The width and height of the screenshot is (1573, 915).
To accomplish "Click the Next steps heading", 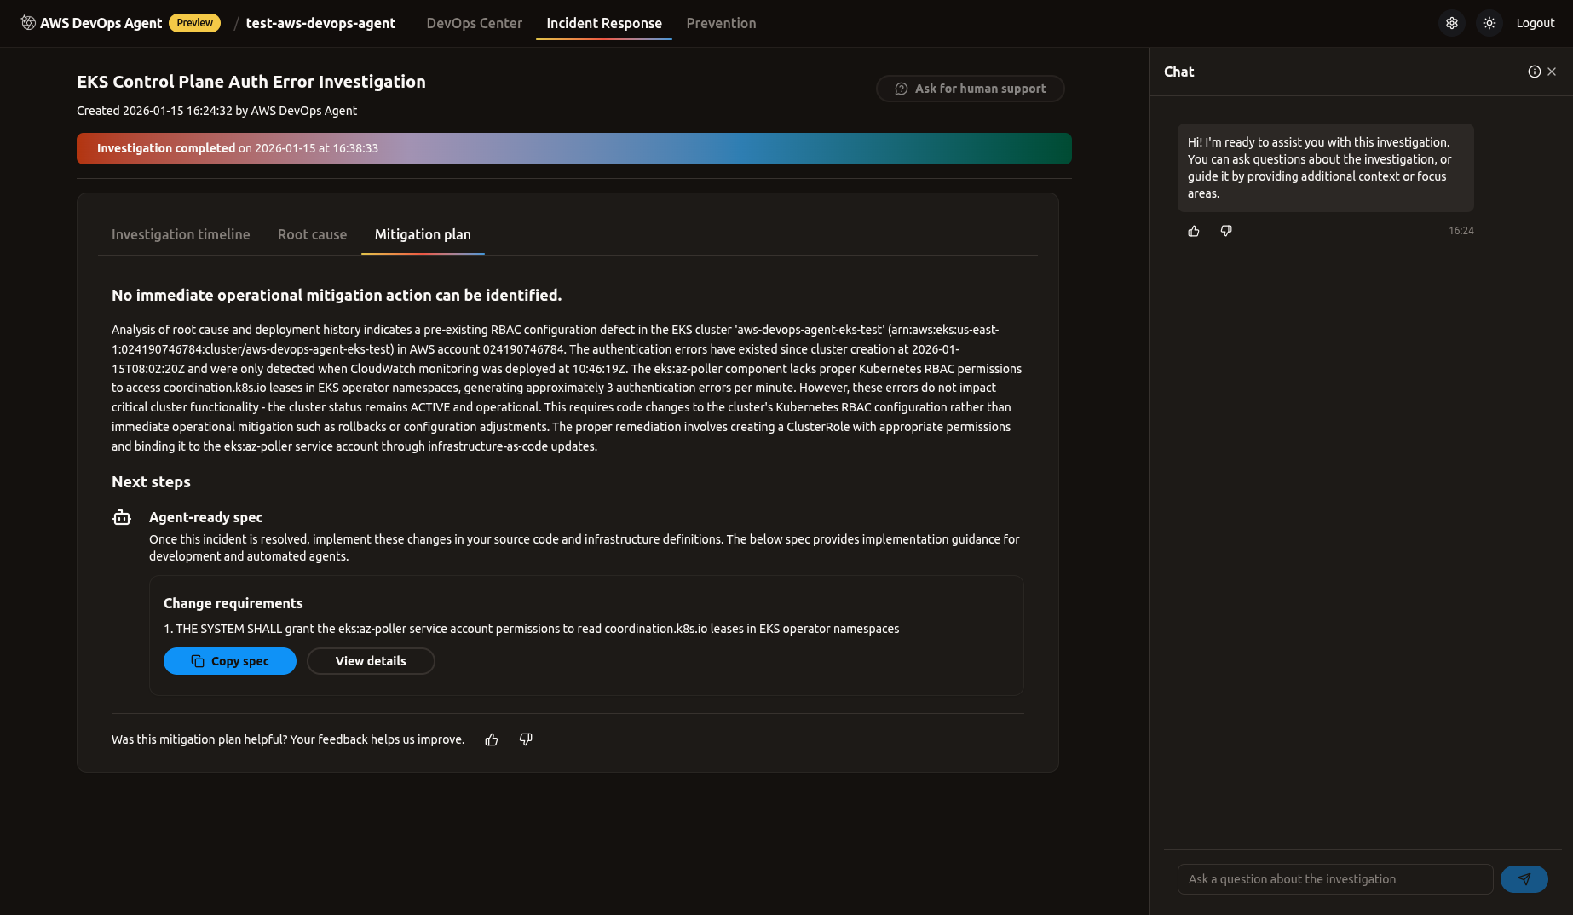I will coord(151,481).
